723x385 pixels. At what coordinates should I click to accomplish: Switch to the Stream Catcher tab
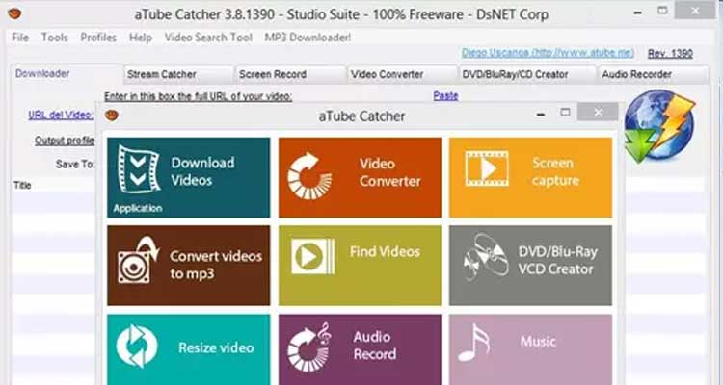pyautogui.click(x=178, y=74)
